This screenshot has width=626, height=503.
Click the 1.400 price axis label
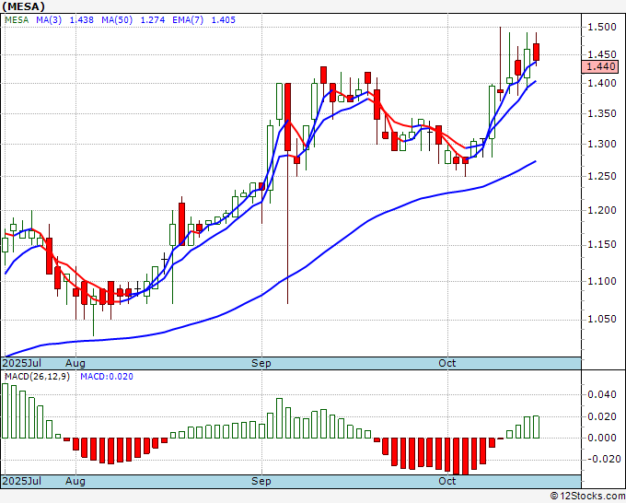pyautogui.click(x=602, y=84)
